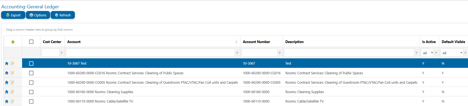Focus the Cost Center filter input
The image size is (468, 106).
(50, 53)
